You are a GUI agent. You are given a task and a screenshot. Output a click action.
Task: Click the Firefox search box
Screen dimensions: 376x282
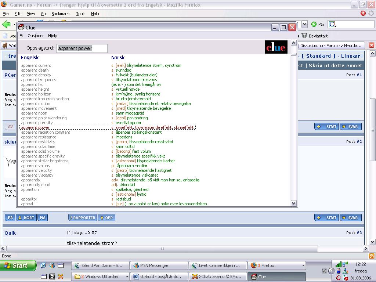(355, 24)
